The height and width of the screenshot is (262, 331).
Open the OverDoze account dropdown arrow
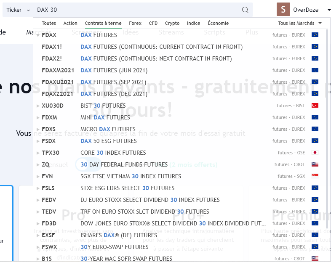click(x=329, y=10)
